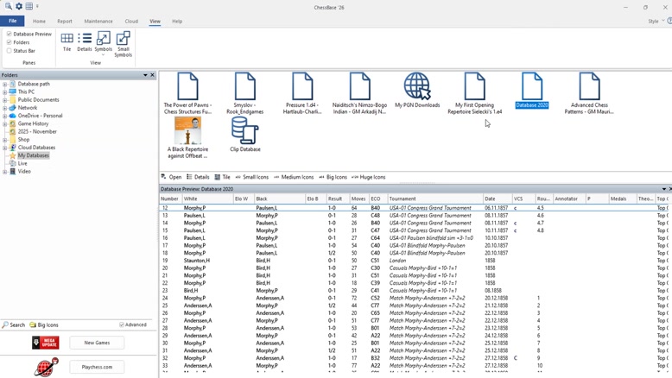Expand the Cloud Databases tree node
Image resolution: width=672 pixels, height=378 pixels.
[5, 148]
